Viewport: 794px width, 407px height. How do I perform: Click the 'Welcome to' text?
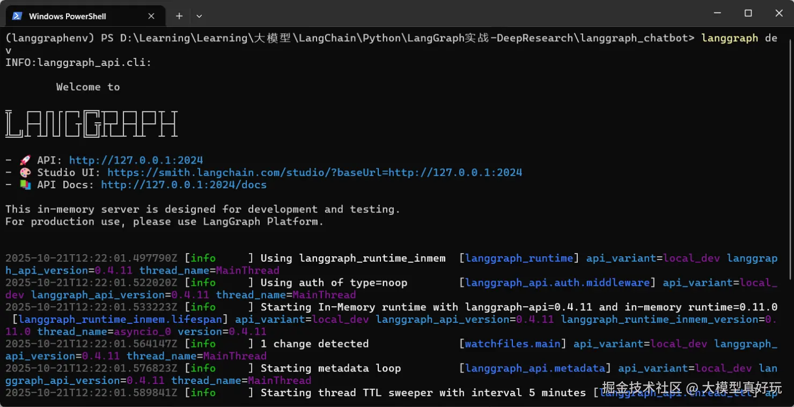[x=88, y=87]
